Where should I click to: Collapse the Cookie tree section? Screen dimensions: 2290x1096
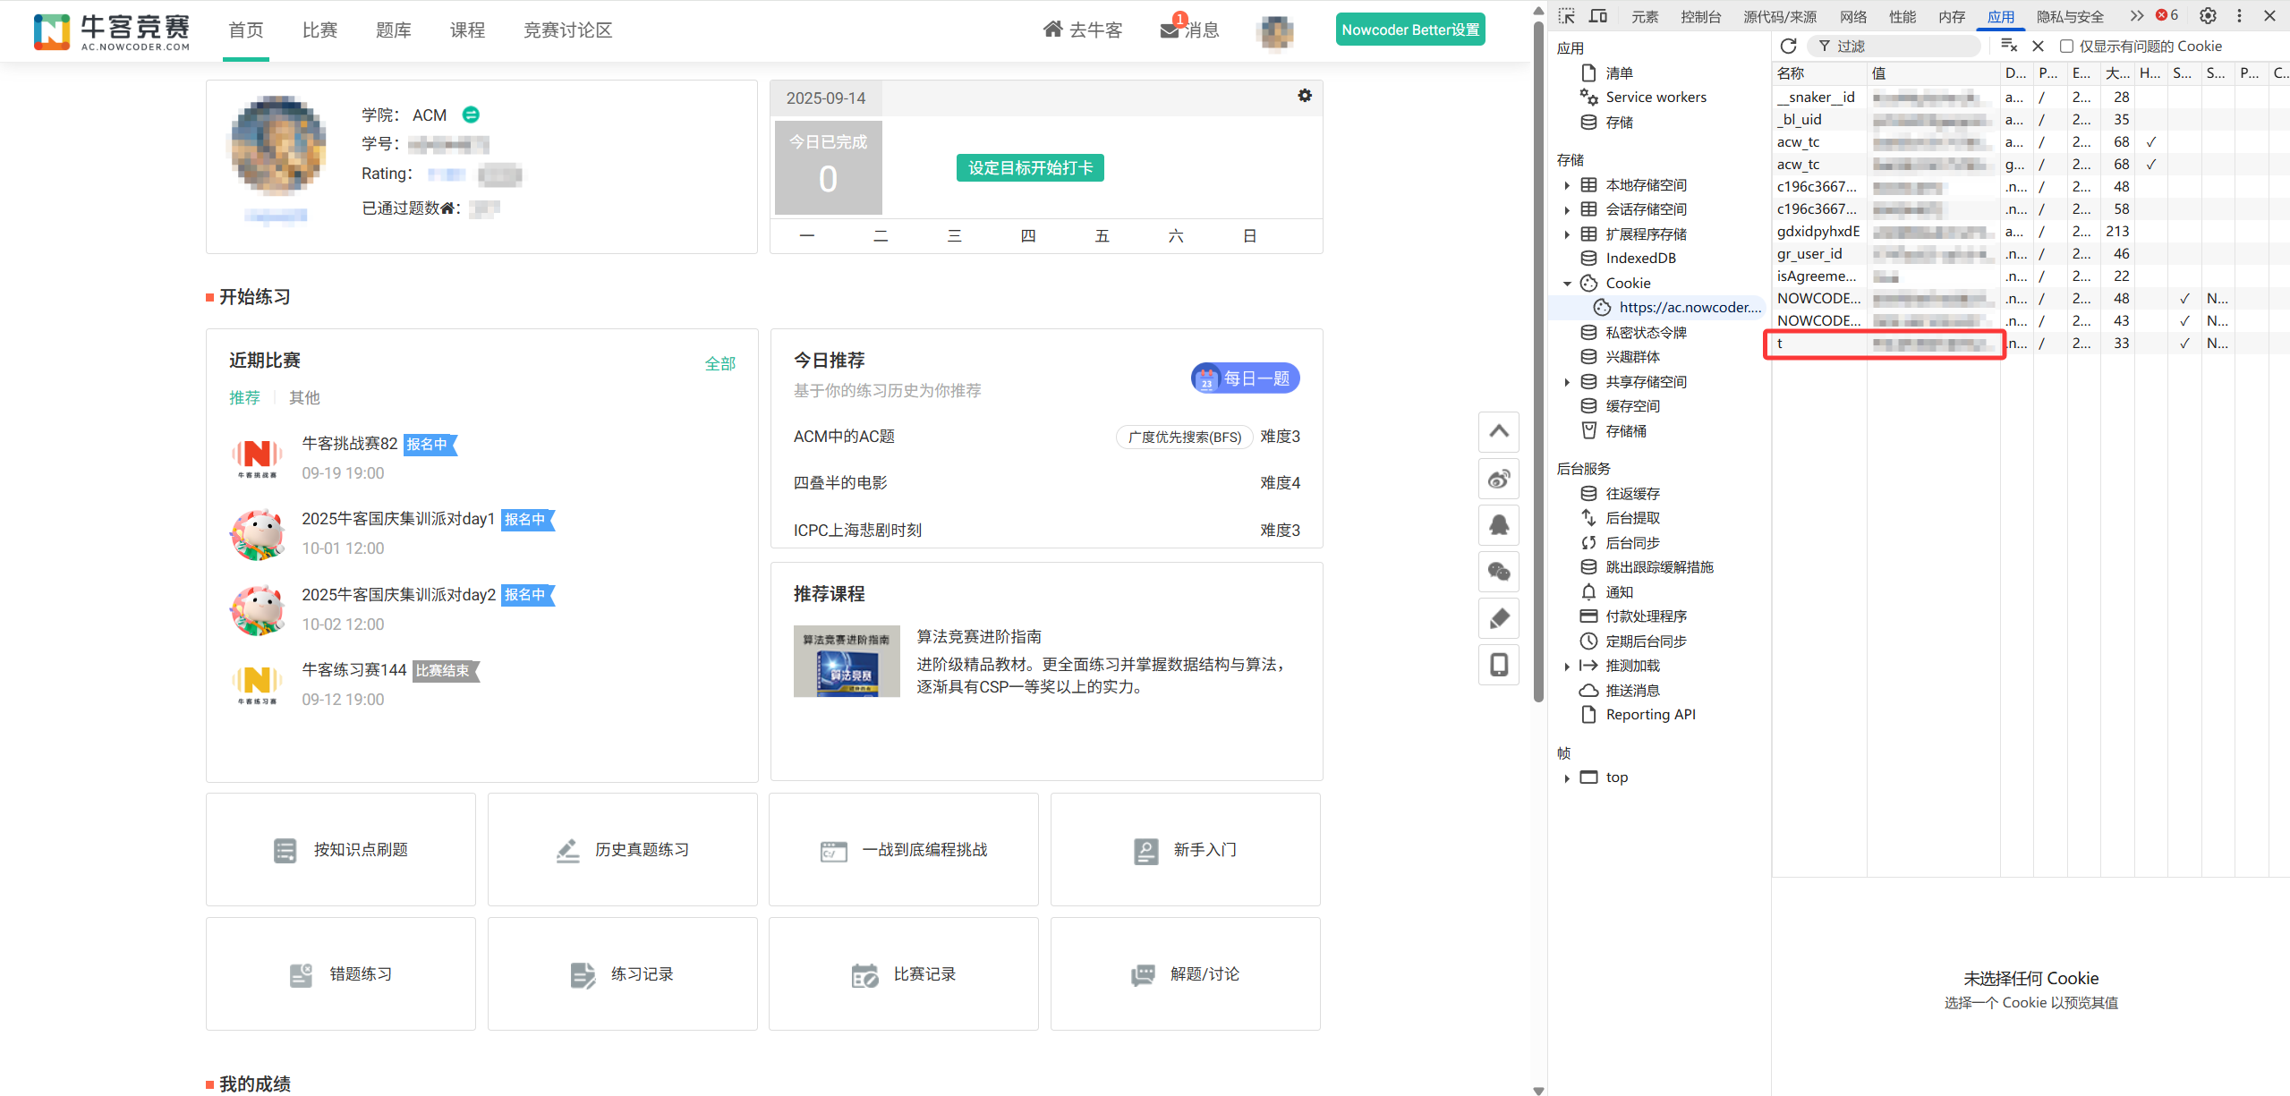pos(1567,284)
